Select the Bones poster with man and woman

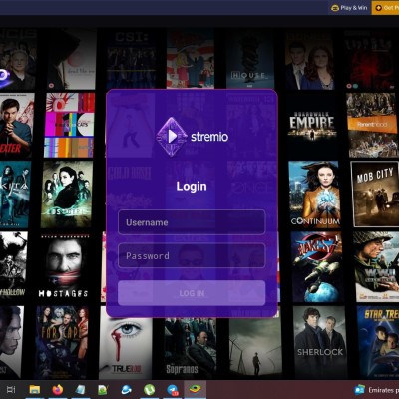click(x=309, y=60)
